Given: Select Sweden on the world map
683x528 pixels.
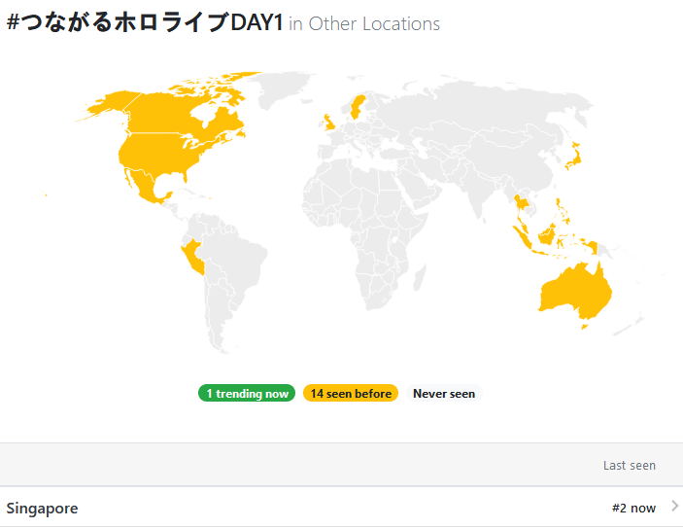Looking at the screenshot, I should click(359, 107).
